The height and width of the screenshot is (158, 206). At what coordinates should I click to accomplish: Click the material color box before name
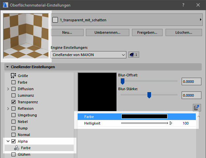coord(55,20)
